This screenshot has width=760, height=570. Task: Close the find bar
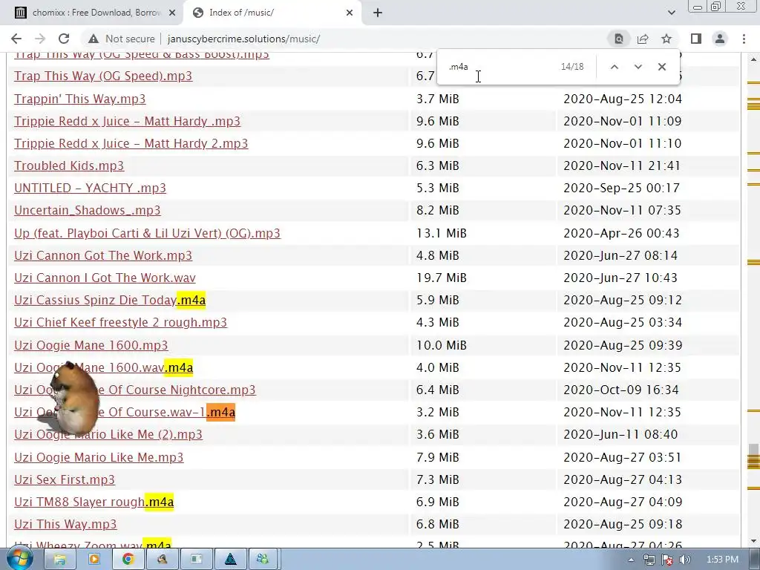click(x=661, y=67)
